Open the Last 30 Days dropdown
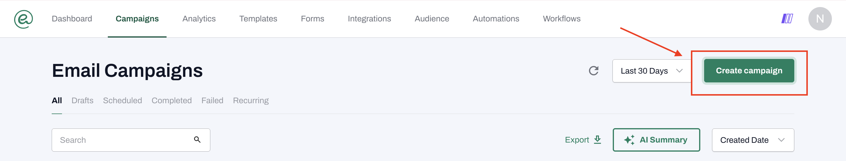 coord(652,71)
